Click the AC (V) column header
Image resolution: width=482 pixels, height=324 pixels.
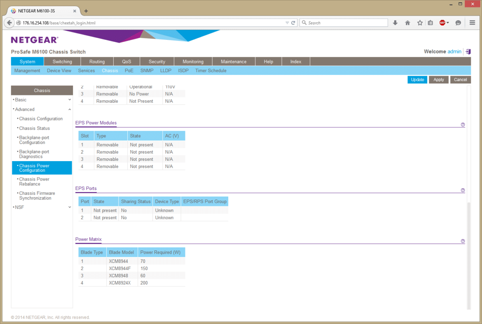click(174, 136)
